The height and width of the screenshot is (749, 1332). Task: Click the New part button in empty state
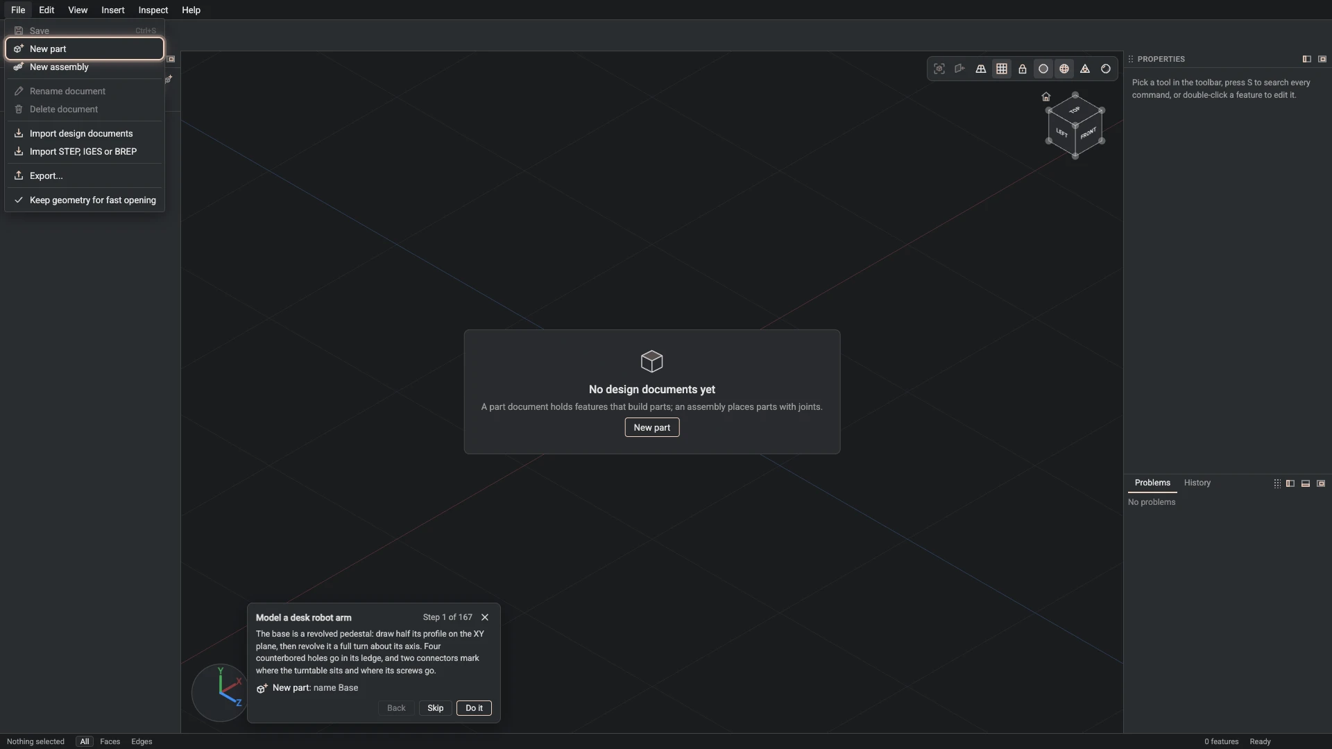[652, 428]
